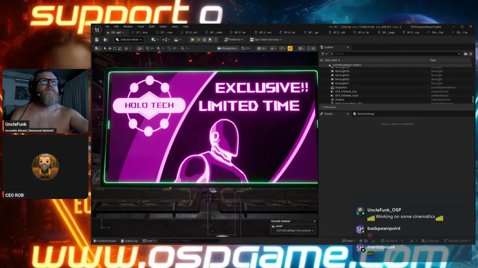This screenshot has height=268, width=478.
Task: Open the Window menu
Action: (128, 27)
